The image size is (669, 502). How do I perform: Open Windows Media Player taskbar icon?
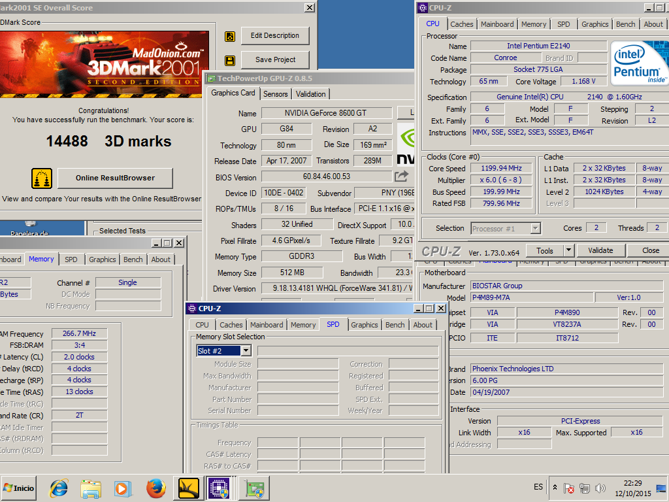click(123, 488)
